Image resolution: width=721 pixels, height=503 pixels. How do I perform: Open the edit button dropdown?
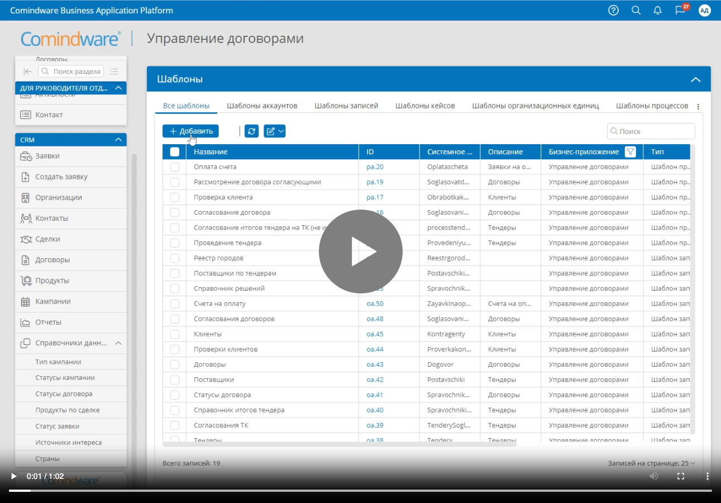[274, 131]
